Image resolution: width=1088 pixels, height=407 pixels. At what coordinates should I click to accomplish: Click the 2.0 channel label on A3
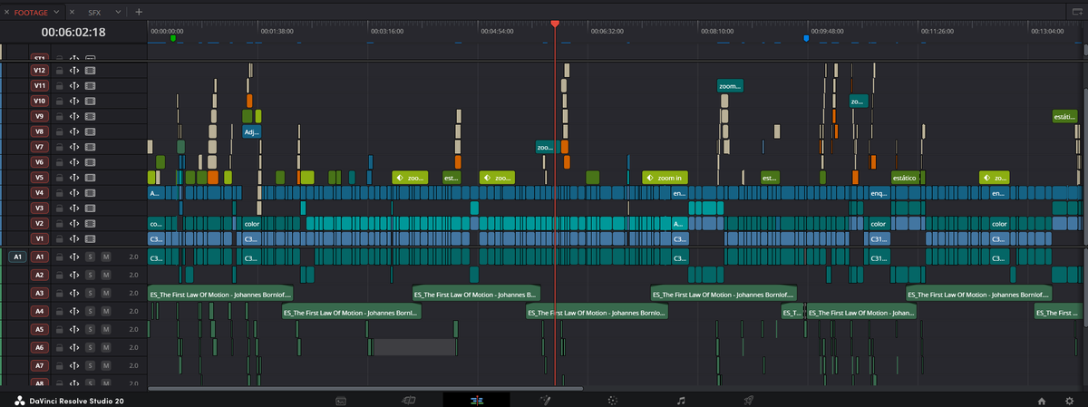[x=133, y=293]
